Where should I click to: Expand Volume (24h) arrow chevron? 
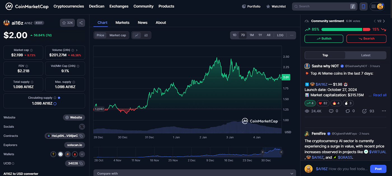click(x=77, y=50)
